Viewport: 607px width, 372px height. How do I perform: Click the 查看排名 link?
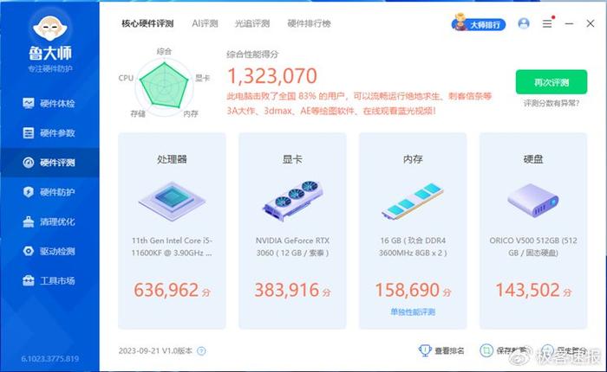(x=449, y=350)
